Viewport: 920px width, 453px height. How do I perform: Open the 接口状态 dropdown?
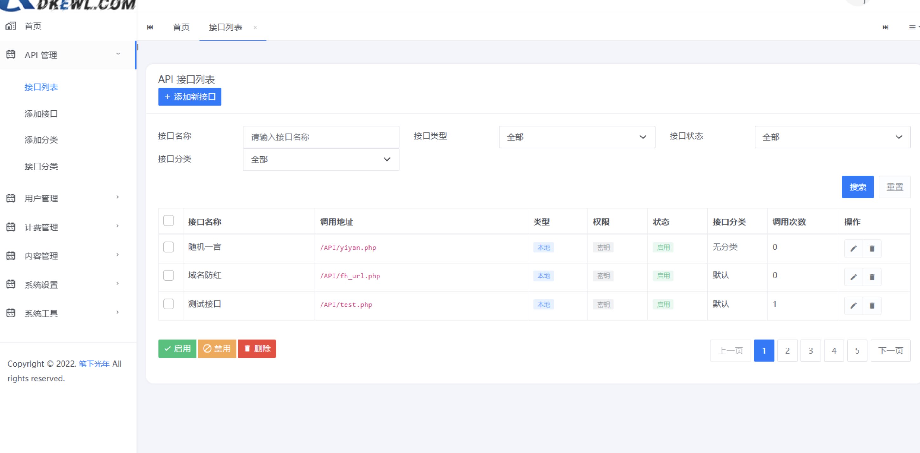(832, 137)
